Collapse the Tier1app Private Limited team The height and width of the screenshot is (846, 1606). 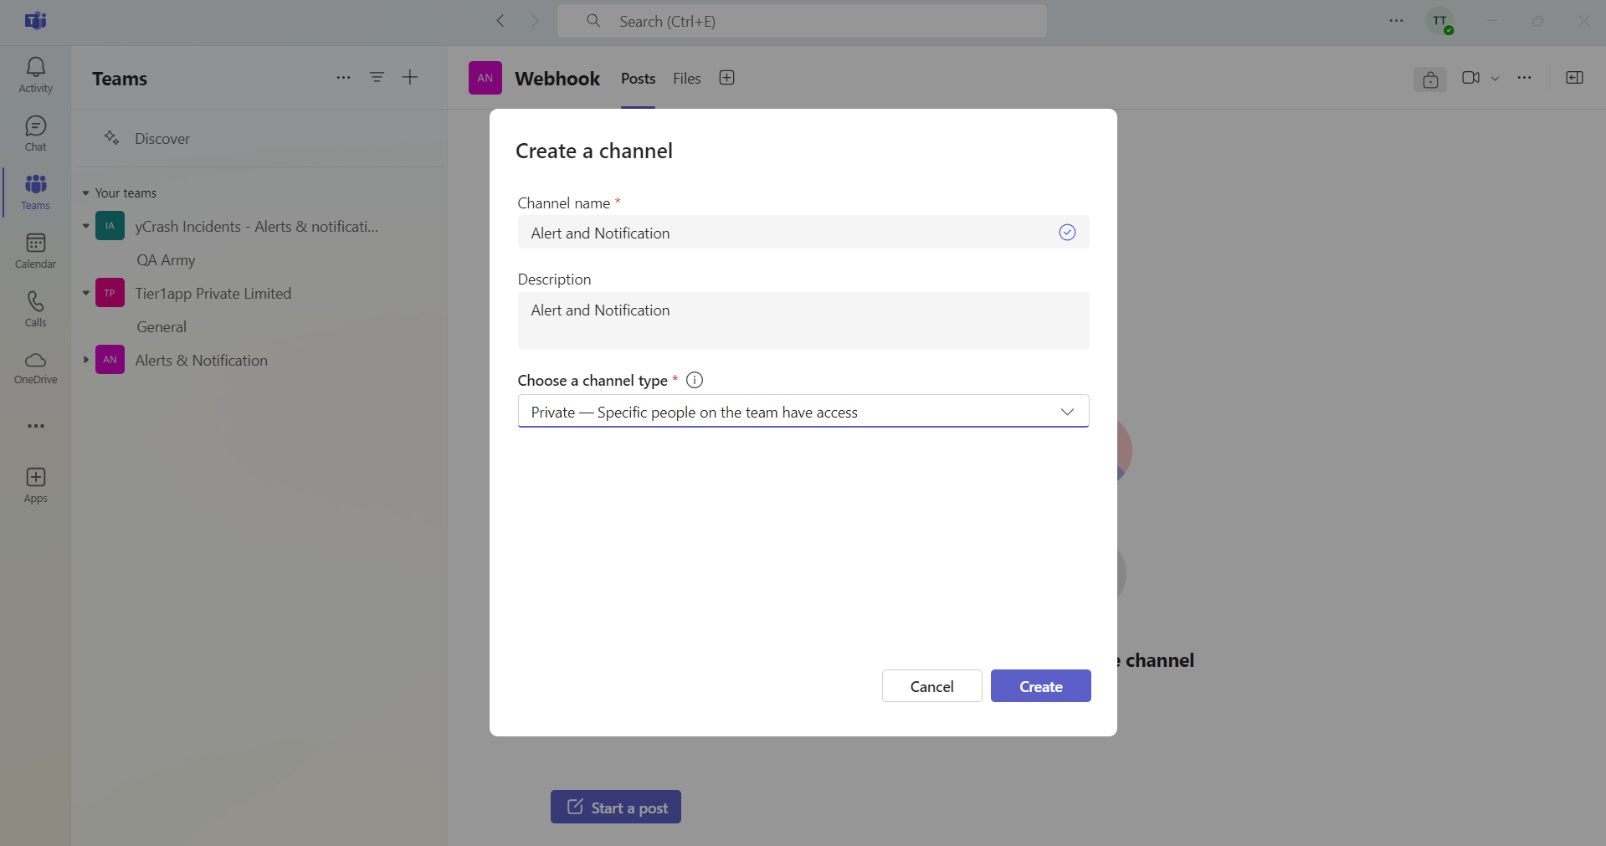[85, 293]
